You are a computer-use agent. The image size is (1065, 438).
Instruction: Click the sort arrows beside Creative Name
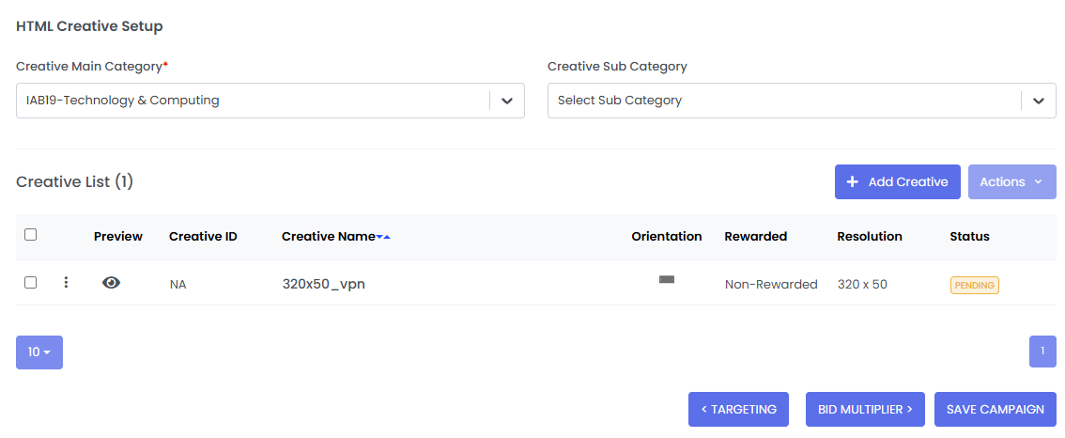[x=383, y=237]
